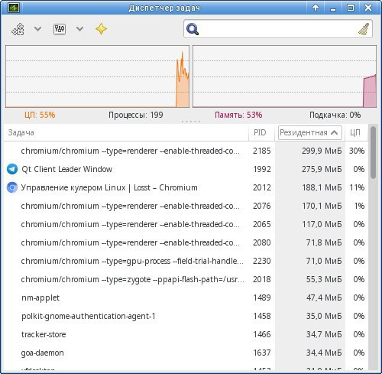Click the process gears icon in toolbar
The image size is (382, 374).
pyautogui.click(x=18, y=29)
